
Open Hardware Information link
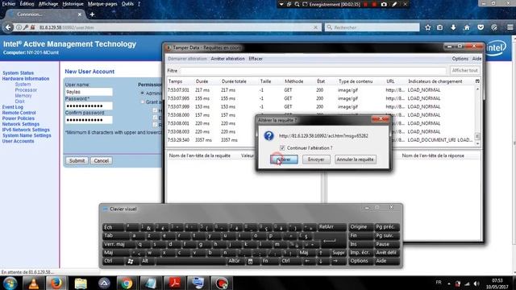26,79
